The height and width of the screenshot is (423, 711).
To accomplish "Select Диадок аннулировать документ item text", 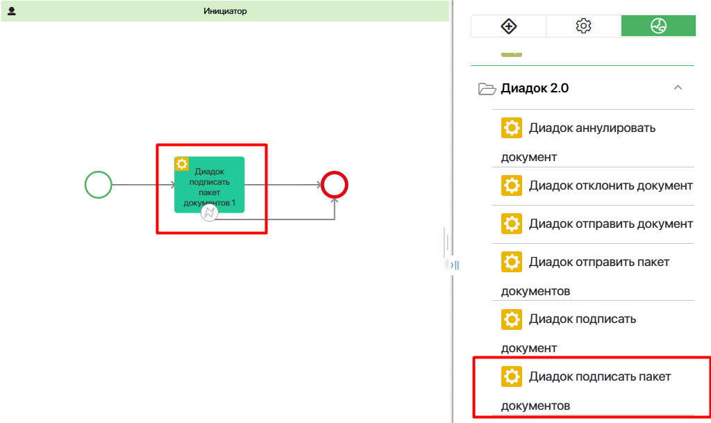I will coord(578,142).
